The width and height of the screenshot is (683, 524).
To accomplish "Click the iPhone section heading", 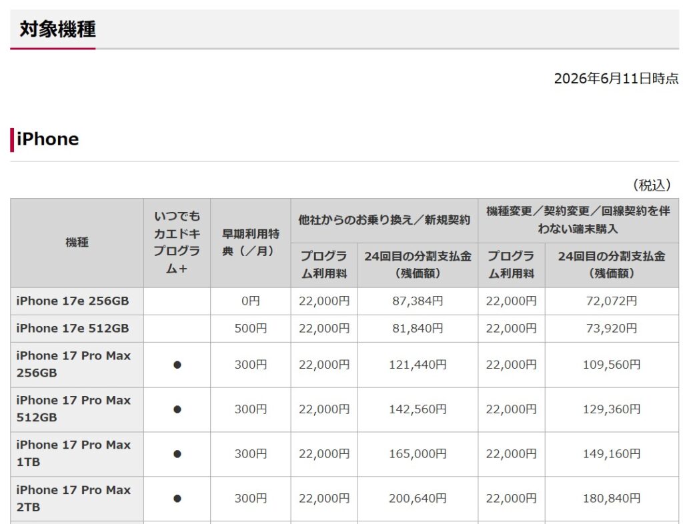I will click(47, 139).
